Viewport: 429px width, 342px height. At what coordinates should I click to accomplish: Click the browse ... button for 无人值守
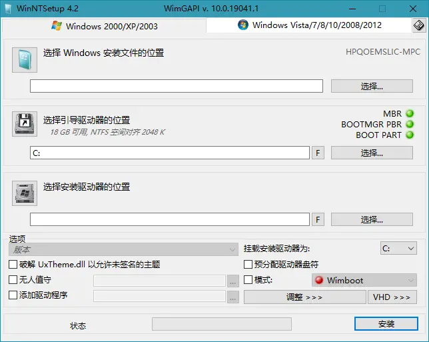click(x=233, y=281)
